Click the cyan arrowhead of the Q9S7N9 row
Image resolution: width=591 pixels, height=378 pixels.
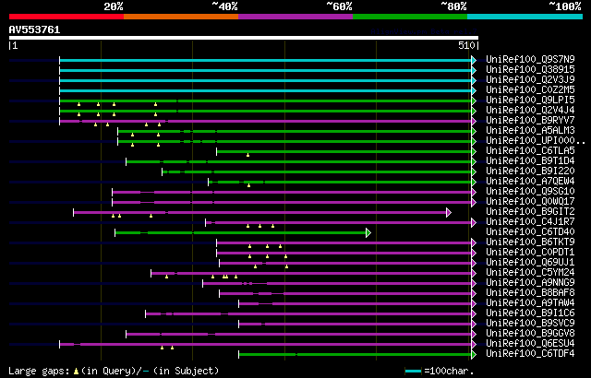click(474, 60)
